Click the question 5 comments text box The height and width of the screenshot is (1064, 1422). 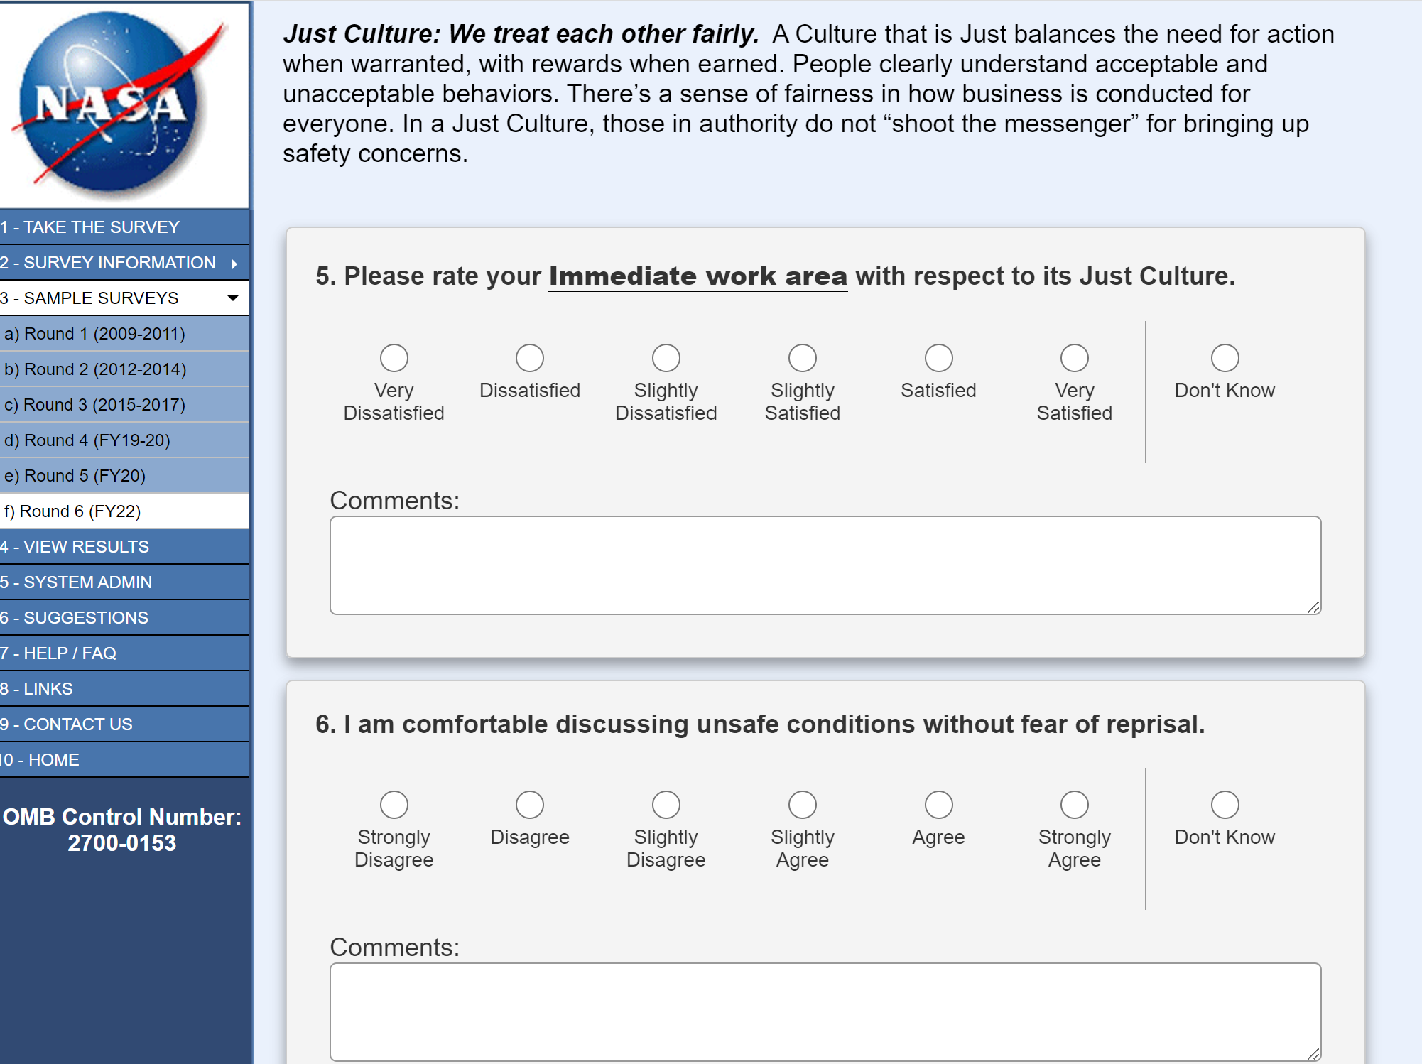point(825,565)
